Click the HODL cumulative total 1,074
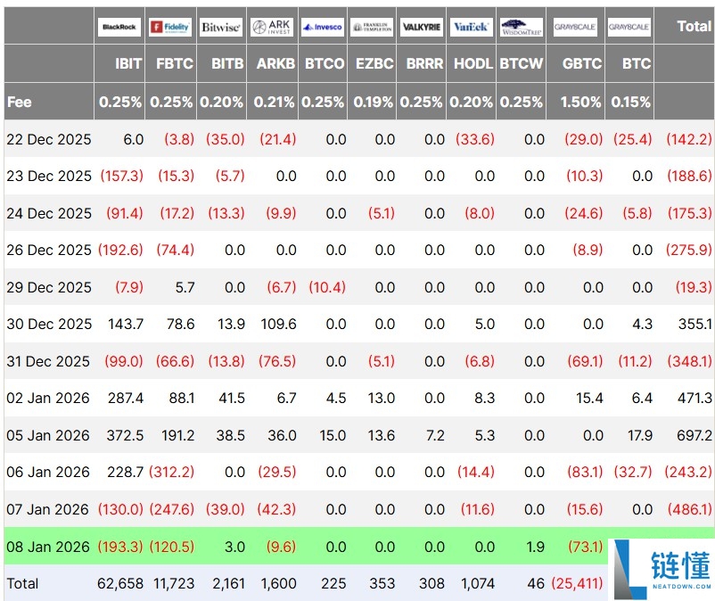The height and width of the screenshot is (601, 715). [478, 583]
